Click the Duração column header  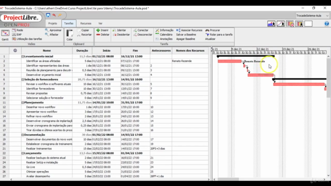click(x=82, y=51)
